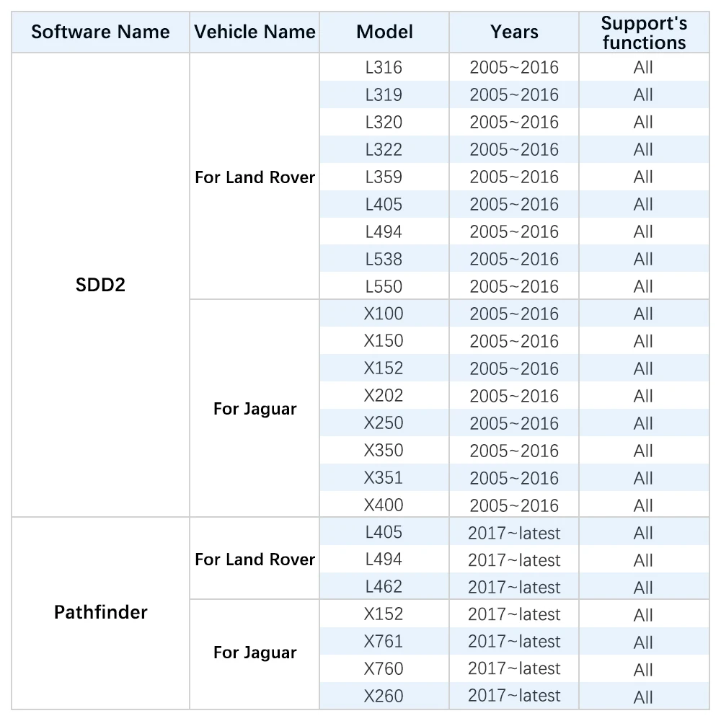Click the X100 model cell
This screenshot has width=721, height=721.
pos(384,314)
